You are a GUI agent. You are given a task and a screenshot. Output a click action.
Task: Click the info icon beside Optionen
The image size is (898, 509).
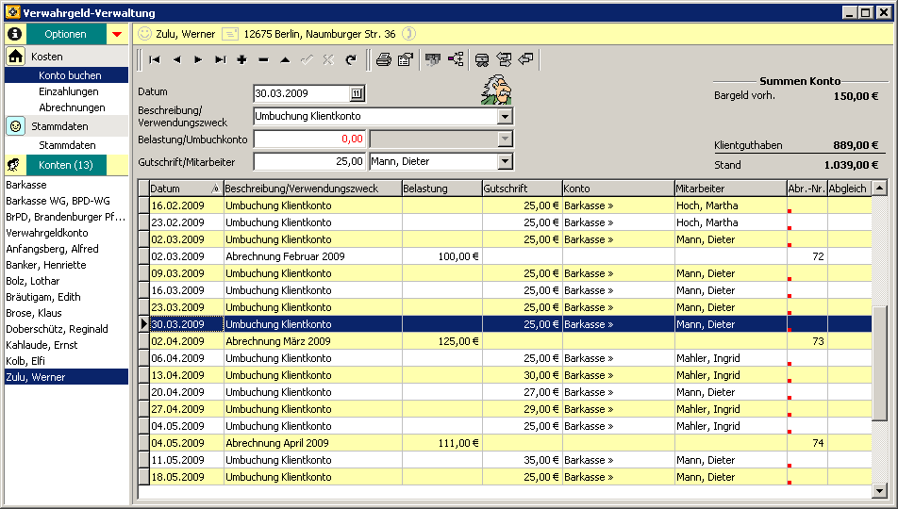click(x=15, y=34)
